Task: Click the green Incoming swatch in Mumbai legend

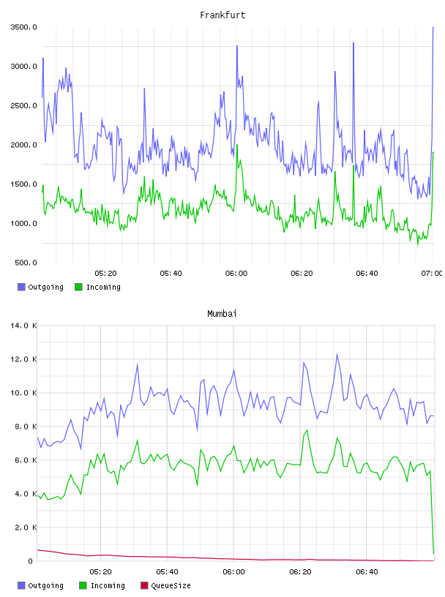Action: pyautogui.click(x=83, y=585)
